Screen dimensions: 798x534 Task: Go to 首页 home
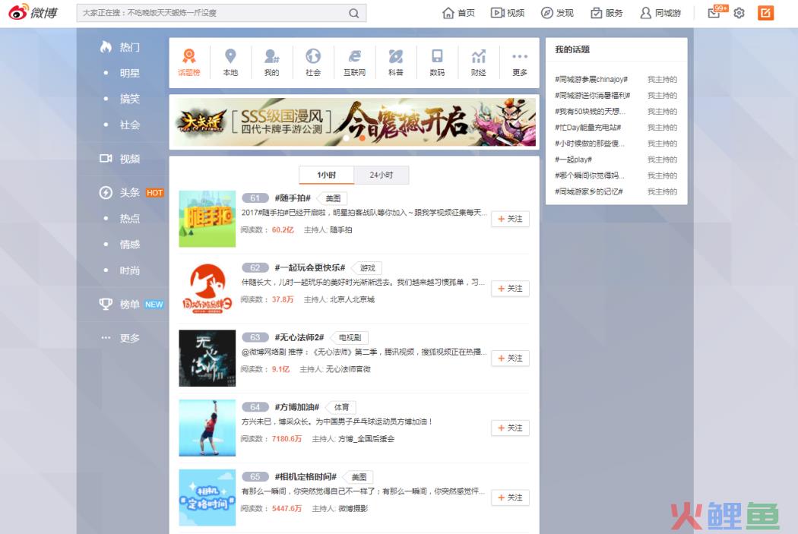click(x=458, y=13)
